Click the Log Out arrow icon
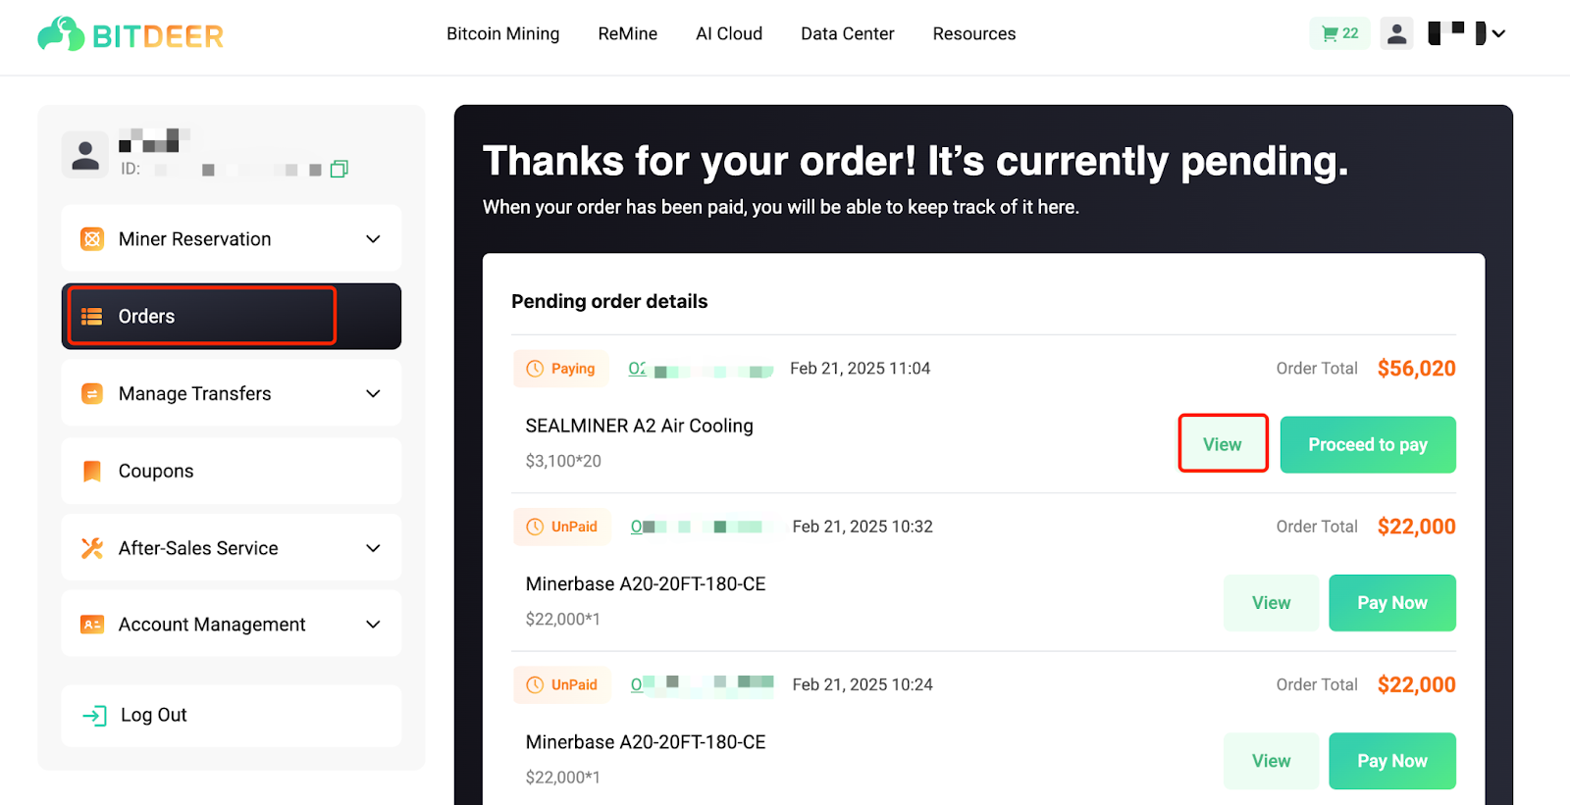Image resolution: width=1570 pixels, height=805 pixels. [x=94, y=716]
